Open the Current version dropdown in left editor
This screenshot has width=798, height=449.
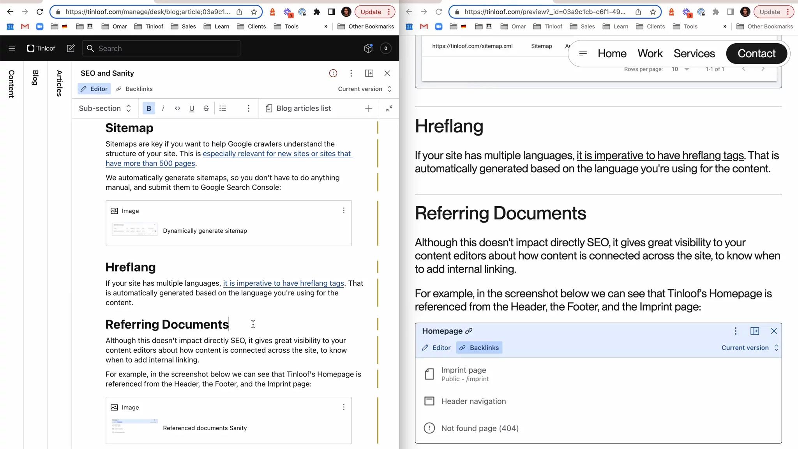(x=365, y=89)
